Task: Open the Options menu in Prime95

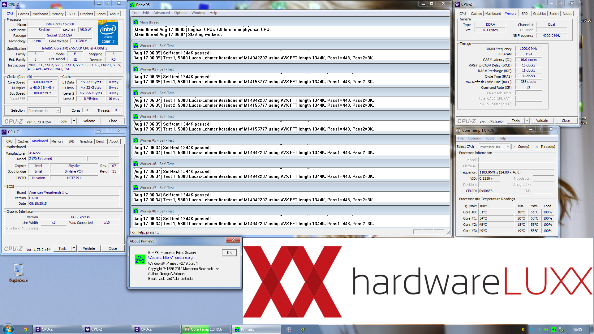Action: (181, 13)
